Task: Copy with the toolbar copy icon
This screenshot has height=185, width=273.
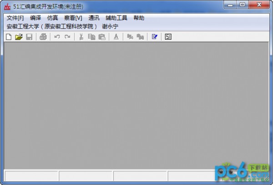Action: point(91,37)
